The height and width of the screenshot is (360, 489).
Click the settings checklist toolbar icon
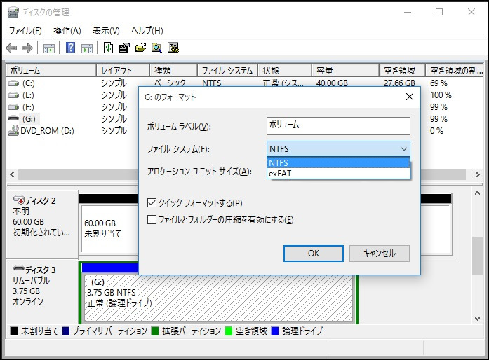point(173,48)
